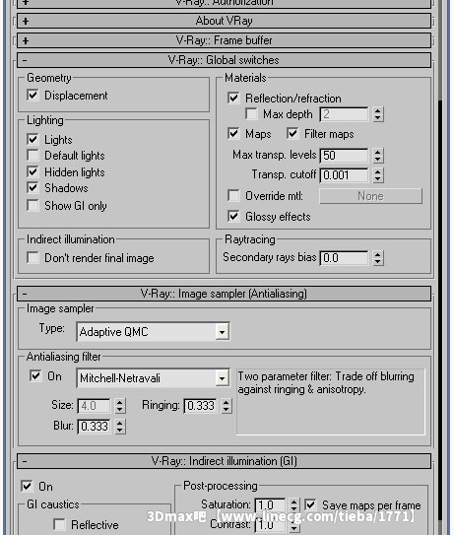
Task: Disable the Glossy effects checkbox
Action: (x=233, y=217)
